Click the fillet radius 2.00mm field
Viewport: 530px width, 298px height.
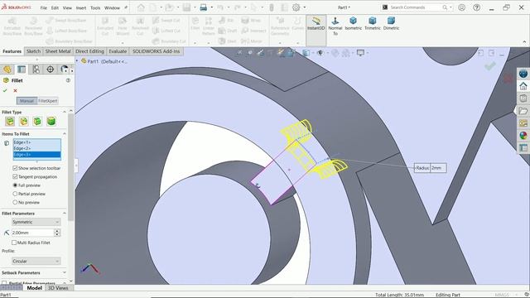(x=32, y=233)
